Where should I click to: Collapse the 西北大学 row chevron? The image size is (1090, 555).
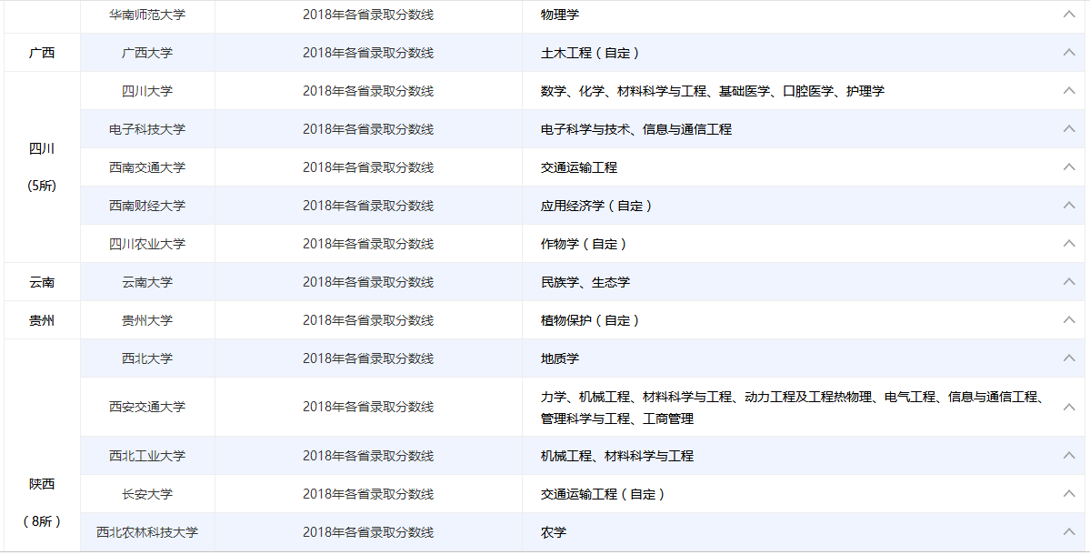[1069, 358]
